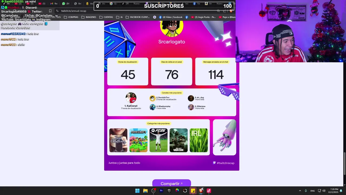The image size is (346, 195).
Task: Switch to Brave browser in taskbar
Action: (x=201, y=191)
